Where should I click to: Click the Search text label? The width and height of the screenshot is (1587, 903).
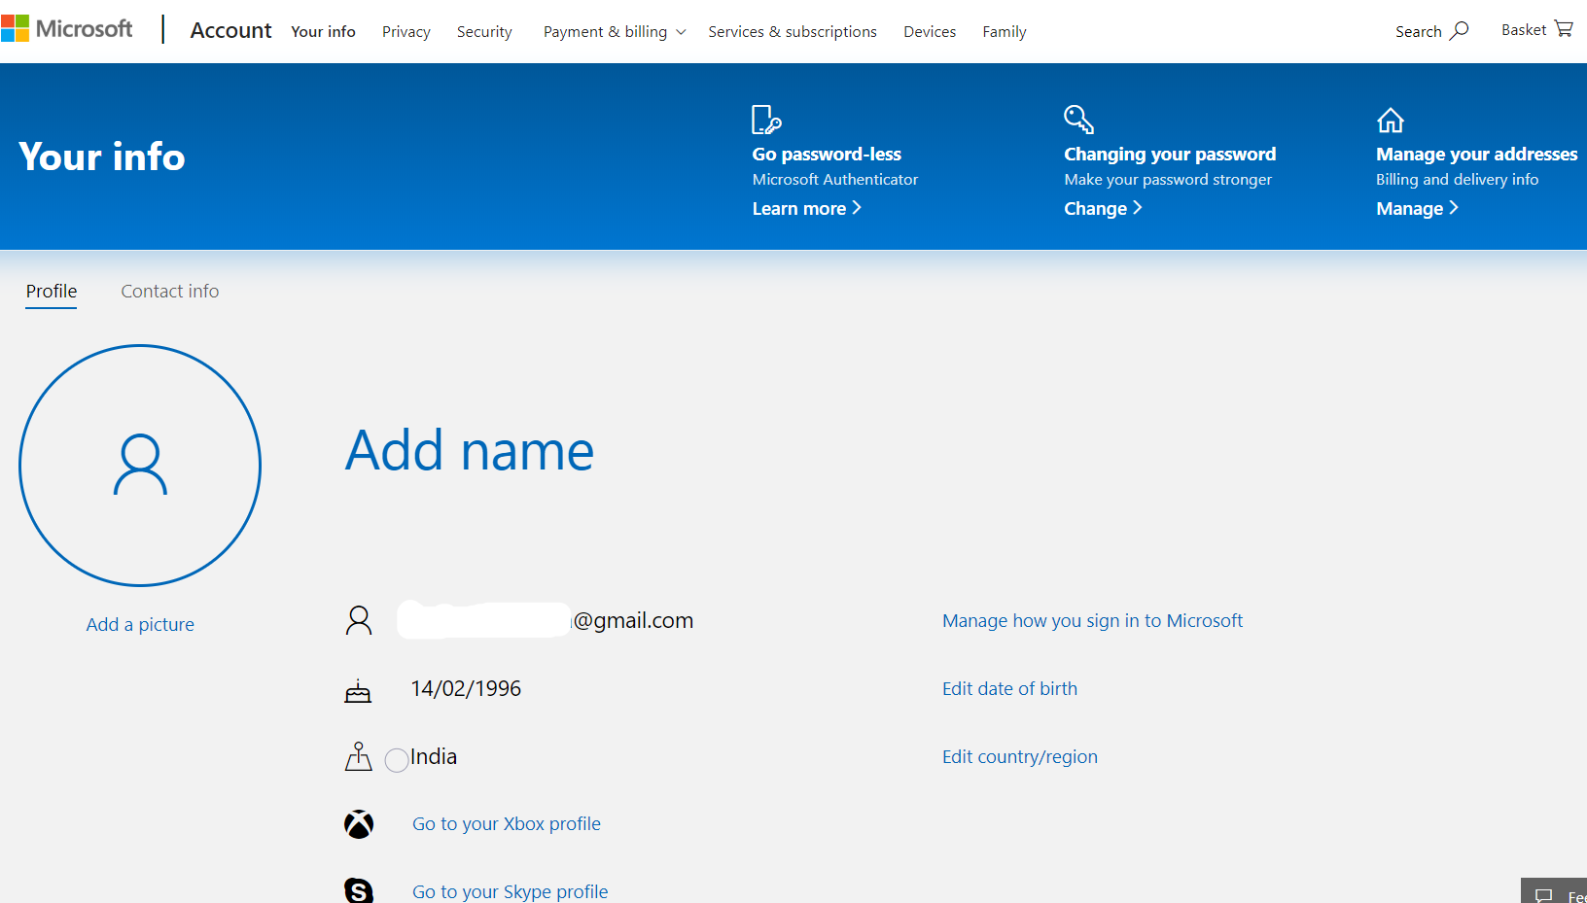coord(1419,32)
